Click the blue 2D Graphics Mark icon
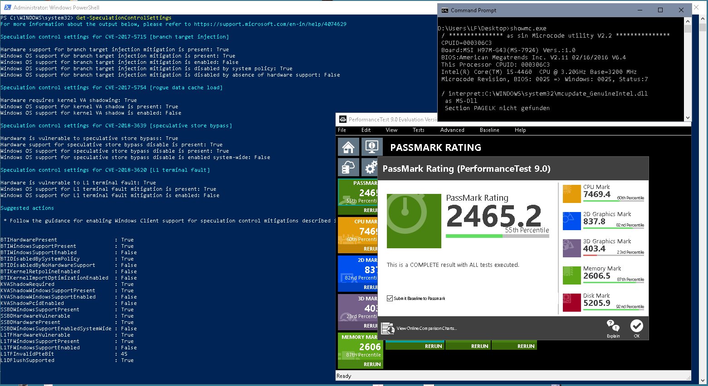Screen dimensions: 708x386 571,221
